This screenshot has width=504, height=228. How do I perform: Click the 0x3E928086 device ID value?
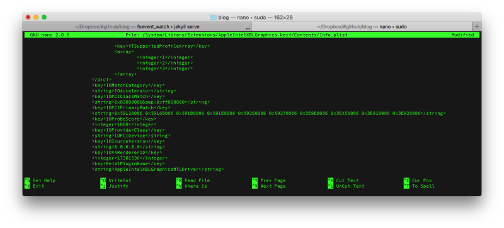click(406, 113)
